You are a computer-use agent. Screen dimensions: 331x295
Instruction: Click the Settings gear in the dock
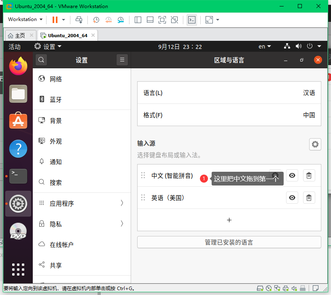tap(18, 204)
